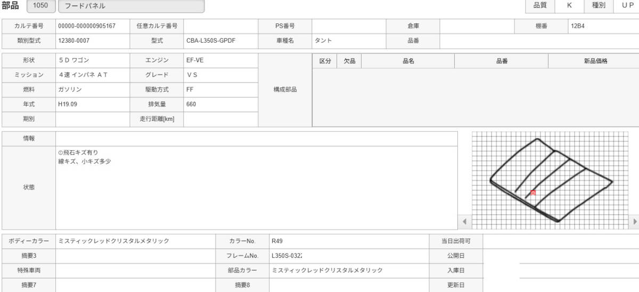639x292 pixels.
Task: Click the empty 摘要3 field
Action: [x=135, y=256]
